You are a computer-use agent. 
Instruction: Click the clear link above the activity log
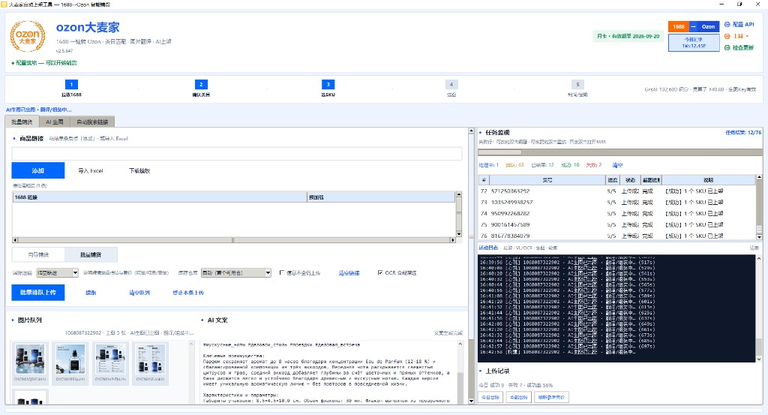[754, 248]
